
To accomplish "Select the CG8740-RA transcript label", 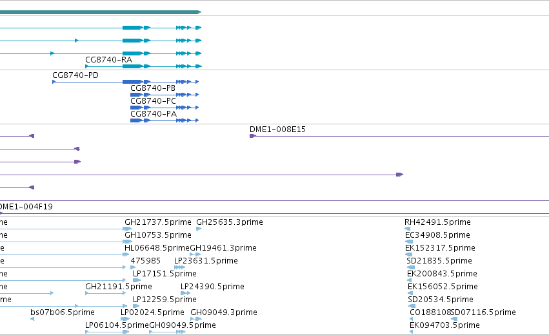I will click(x=108, y=60).
